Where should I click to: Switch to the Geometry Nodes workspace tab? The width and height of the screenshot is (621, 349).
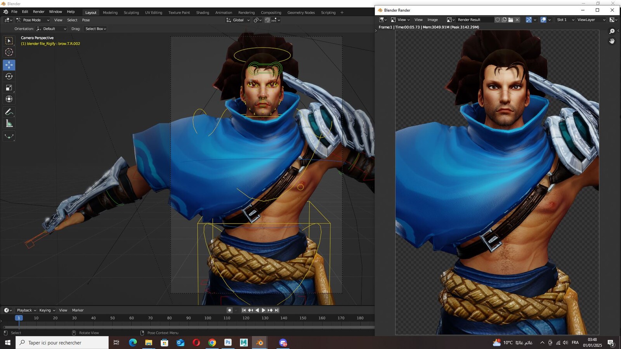click(301, 13)
